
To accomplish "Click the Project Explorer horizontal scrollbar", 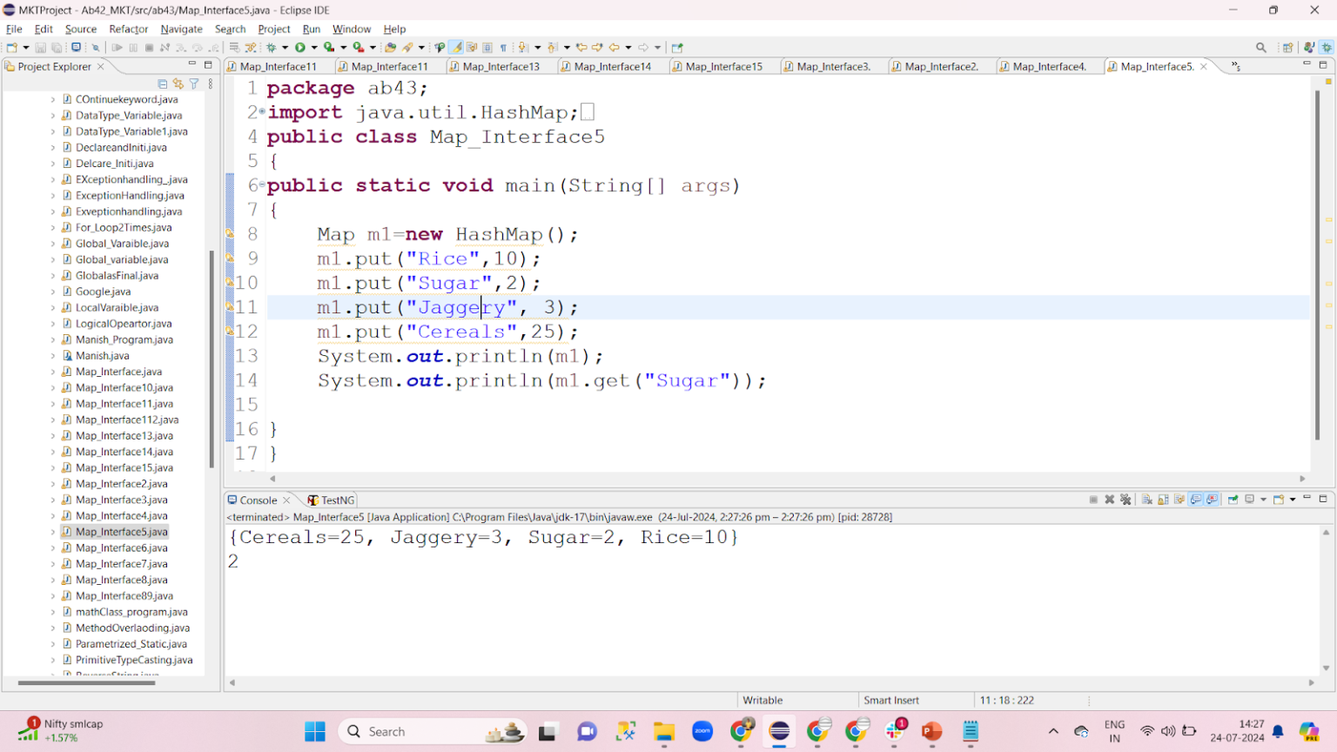I will click(x=86, y=683).
